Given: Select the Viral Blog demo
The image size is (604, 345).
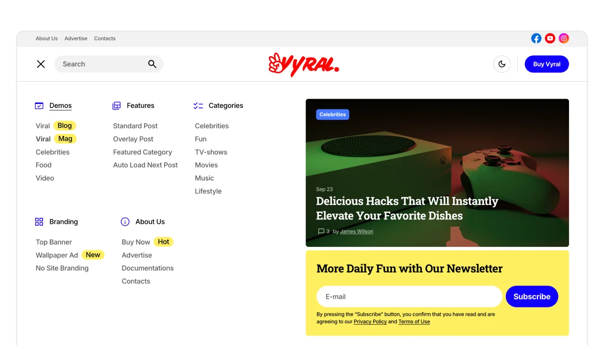Looking at the screenshot, I should [x=56, y=126].
